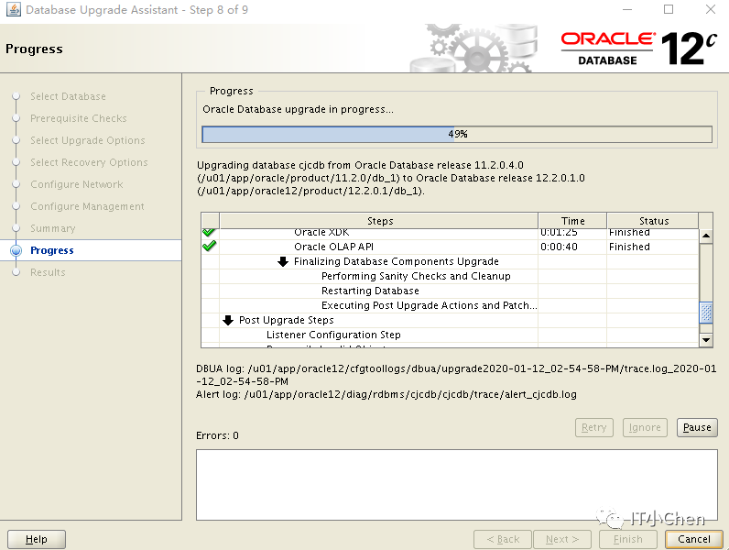Select the Prerequisite Checks step

tap(79, 118)
